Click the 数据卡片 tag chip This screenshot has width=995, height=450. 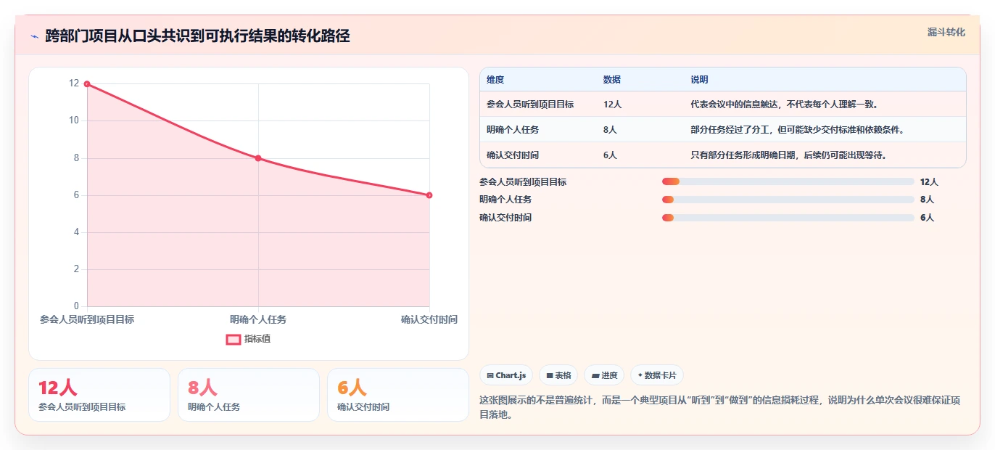coord(657,375)
